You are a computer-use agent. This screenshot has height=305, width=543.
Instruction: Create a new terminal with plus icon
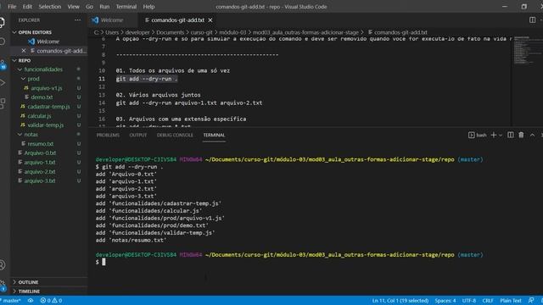pos(494,135)
